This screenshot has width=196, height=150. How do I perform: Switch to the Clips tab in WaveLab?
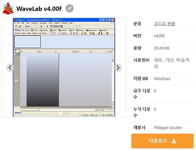click(34, 30)
